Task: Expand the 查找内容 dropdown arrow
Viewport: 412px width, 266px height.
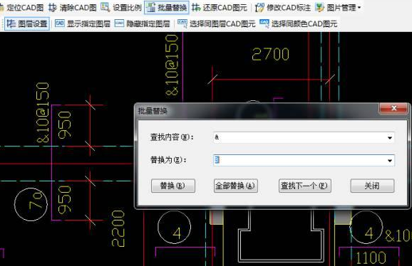Action: pyautogui.click(x=390, y=137)
